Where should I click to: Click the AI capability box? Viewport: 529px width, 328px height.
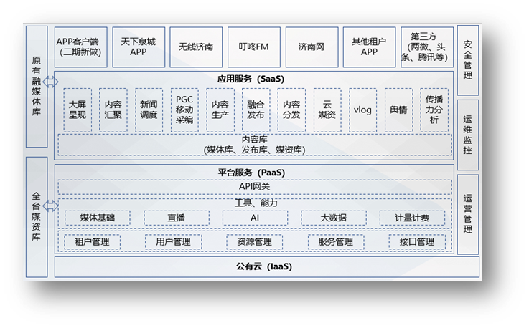(x=254, y=218)
